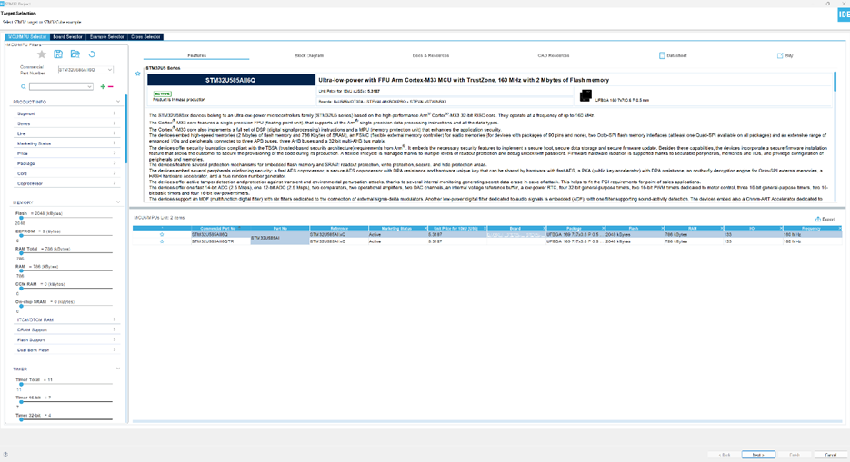Open the CAD Resources tab
Viewport: 850px width, 462px height.
point(554,55)
